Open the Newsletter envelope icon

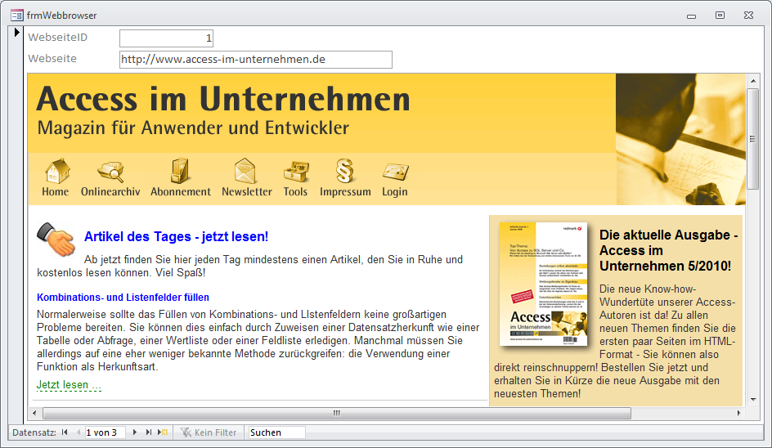246,172
